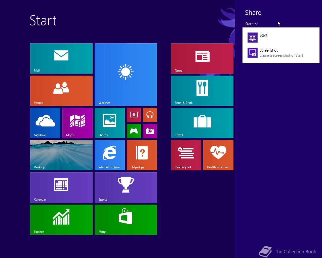Open the Sports tile
Viewport: 322px width, 258px height.
(x=126, y=187)
